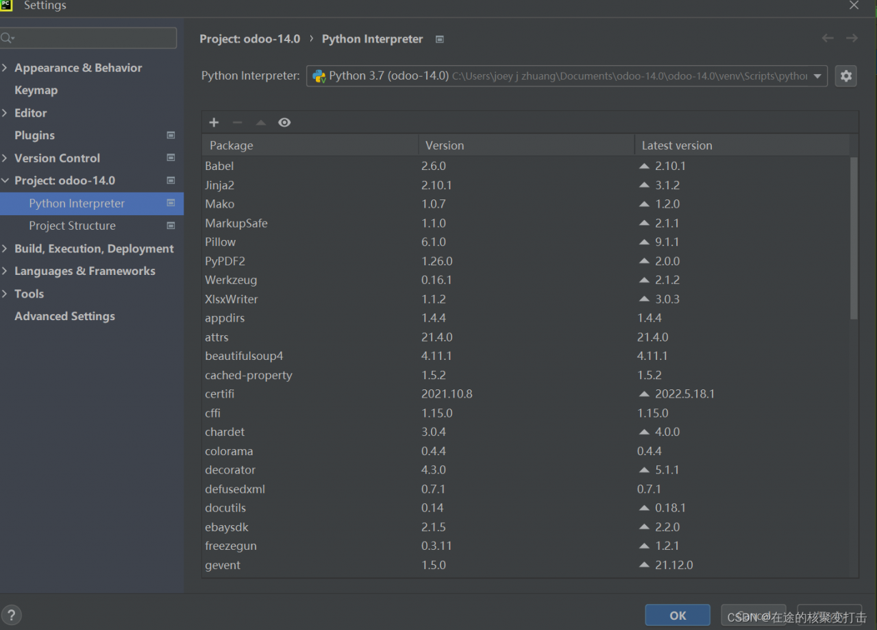Select the PyPDF2 package row
This screenshot has height=630, width=877.
tap(526, 261)
